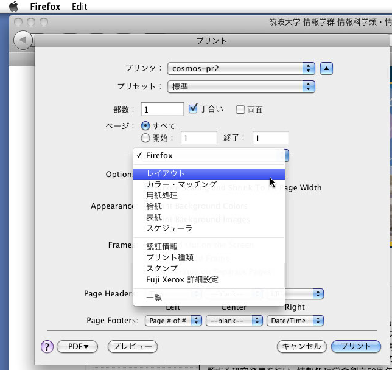Open Page # of # footer dropdown
The height and width of the screenshot is (370, 392).
pyautogui.click(x=173, y=321)
